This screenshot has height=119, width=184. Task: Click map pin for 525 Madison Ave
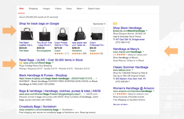114,79
